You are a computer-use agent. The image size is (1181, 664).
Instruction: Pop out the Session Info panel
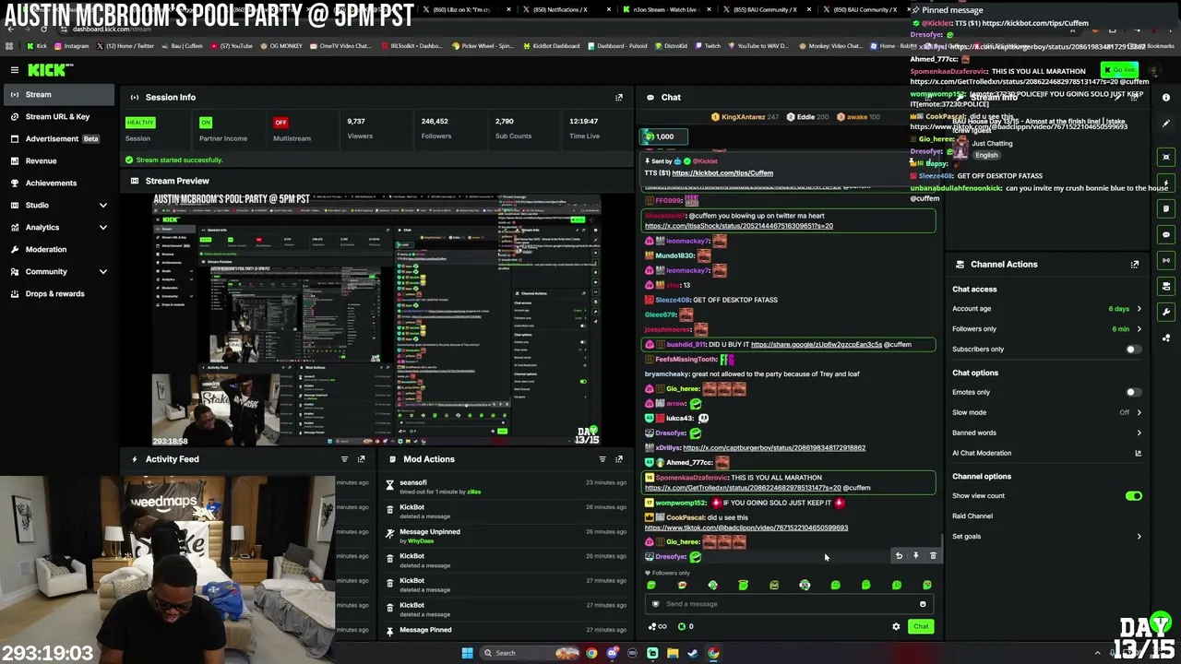pos(619,97)
